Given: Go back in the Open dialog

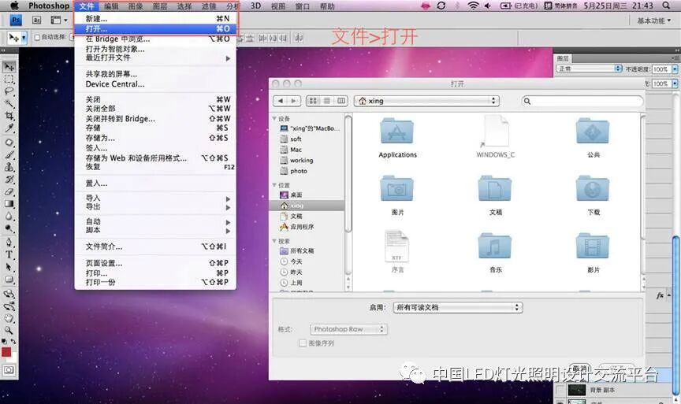Looking at the screenshot, I should (x=280, y=101).
